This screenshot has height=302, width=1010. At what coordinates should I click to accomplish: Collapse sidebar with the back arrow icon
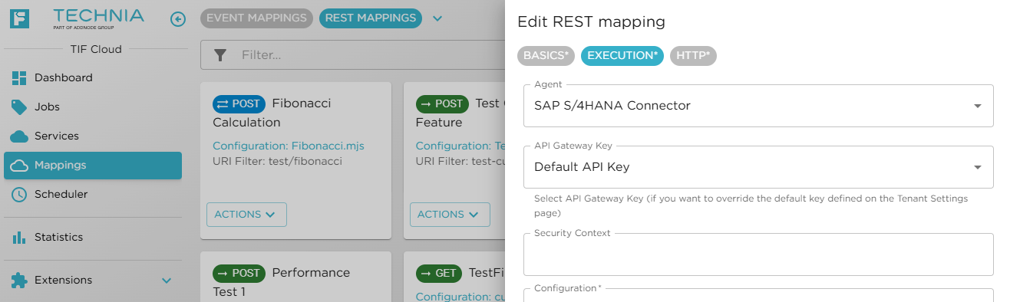coord(178,18)
